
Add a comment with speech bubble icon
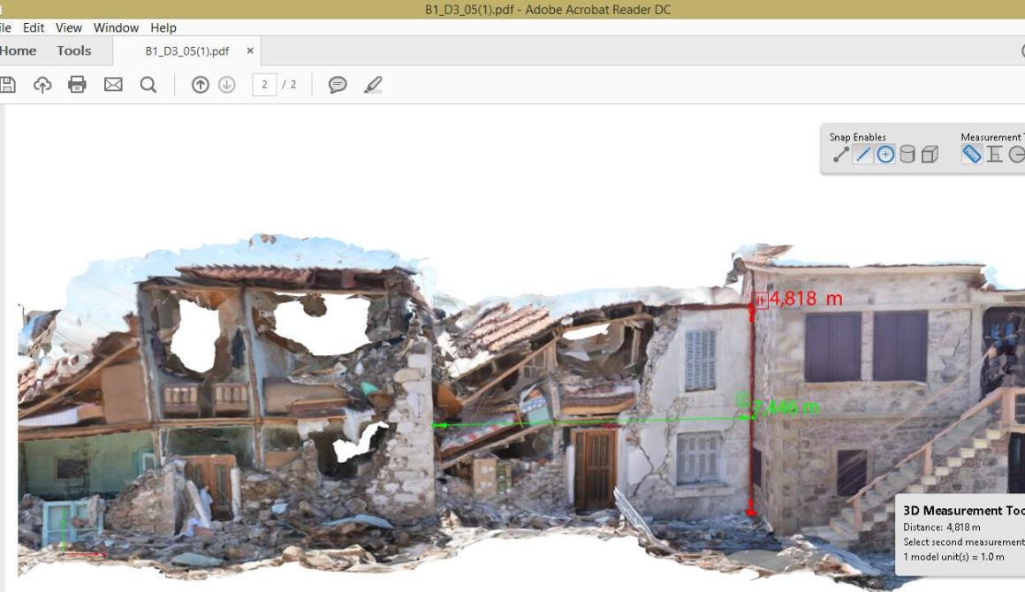tap(338, 85)
